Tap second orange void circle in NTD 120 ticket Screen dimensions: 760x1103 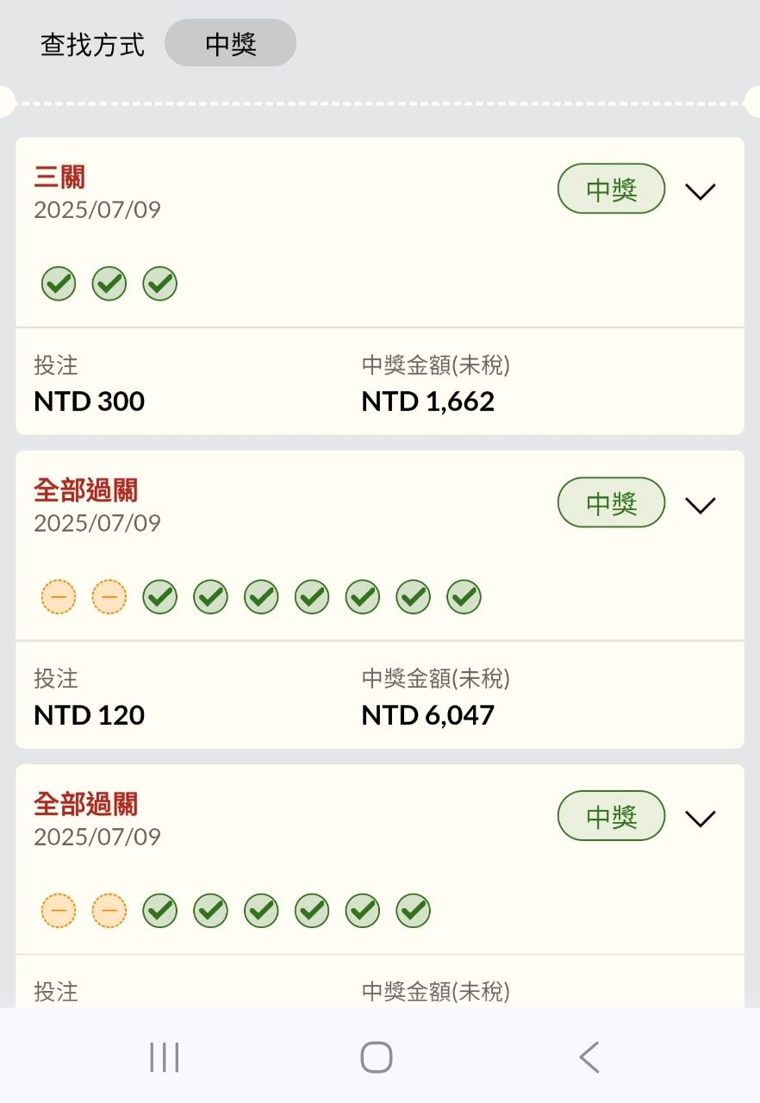(x=109, y=596)
